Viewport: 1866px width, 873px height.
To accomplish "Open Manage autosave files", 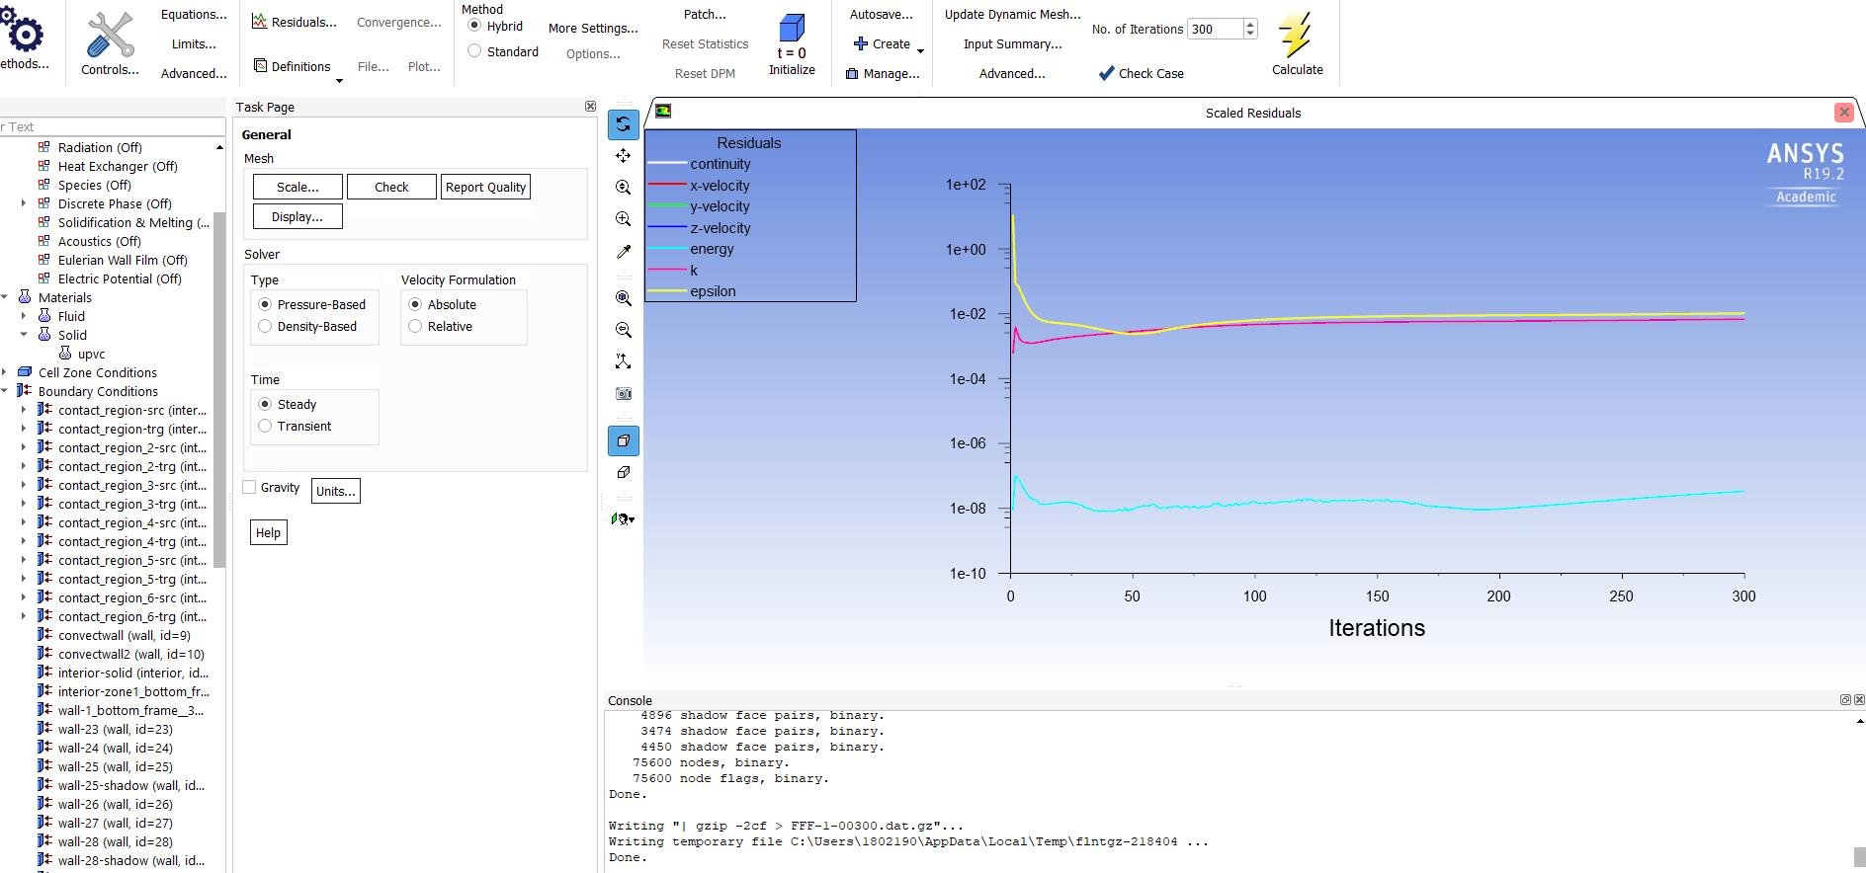I will click(x=883, y=73).
